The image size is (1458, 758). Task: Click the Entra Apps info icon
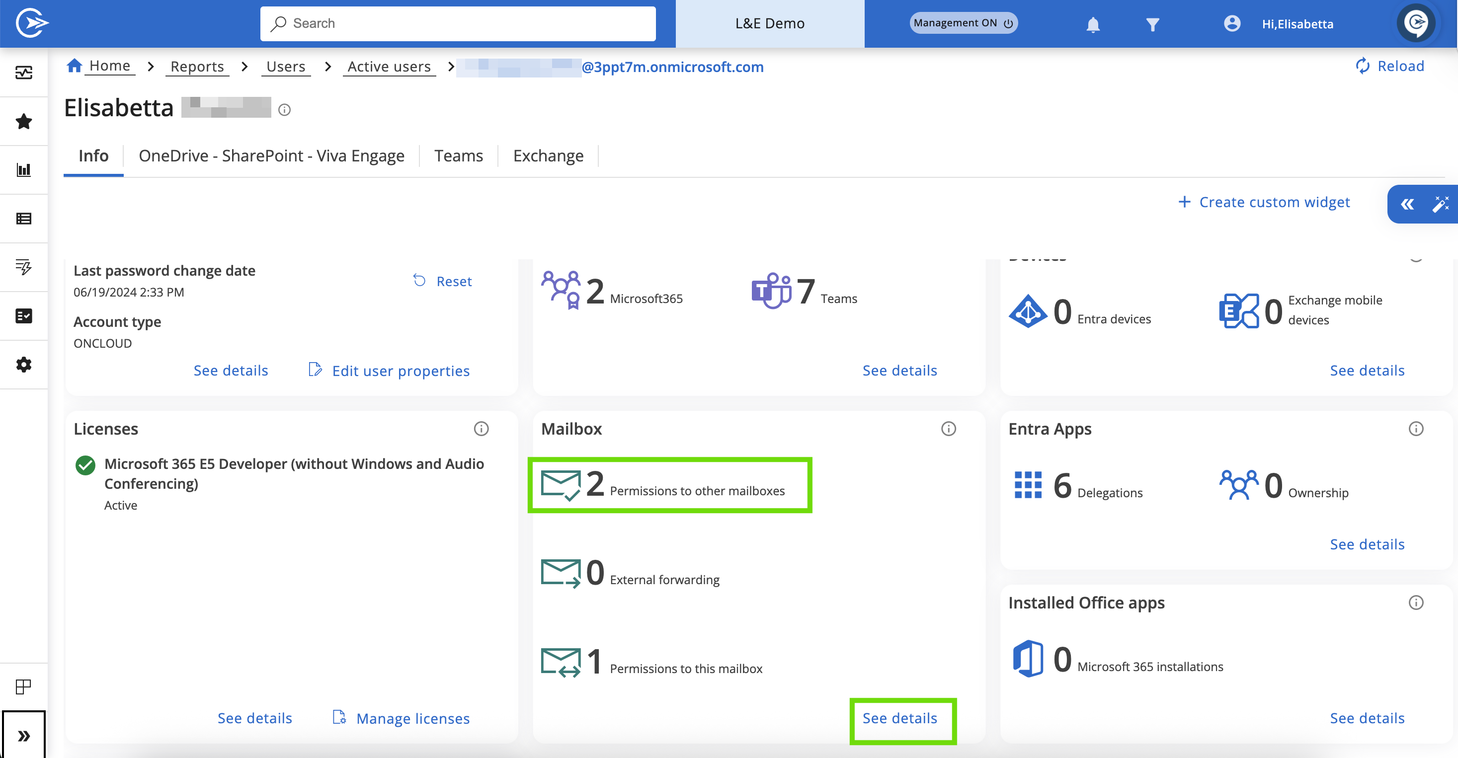click(x=1416, y=429)
